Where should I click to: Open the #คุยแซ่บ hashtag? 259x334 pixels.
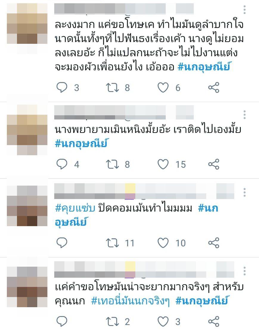[75, 208]
